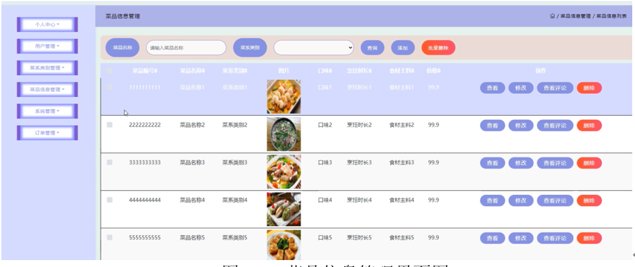
Task: Expand the 个人中心 sidebar menu
Action: (x=47, y=25)
